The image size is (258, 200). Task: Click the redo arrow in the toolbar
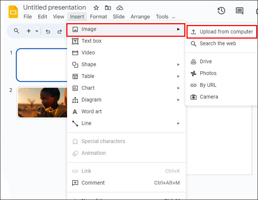pos(59,31)
